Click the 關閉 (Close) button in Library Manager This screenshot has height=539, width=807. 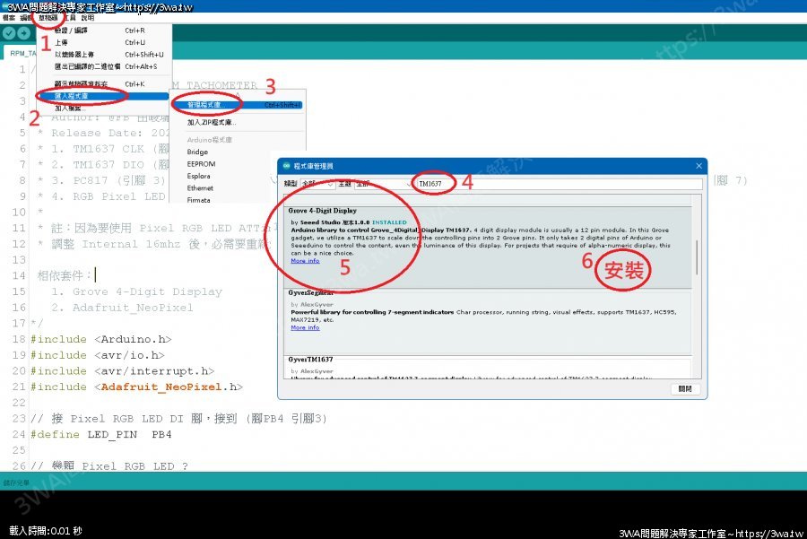click(685, 389)
